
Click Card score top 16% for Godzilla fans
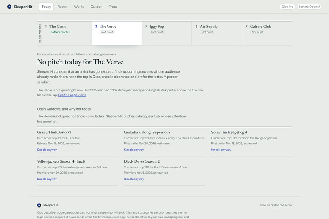click(164, 138)
